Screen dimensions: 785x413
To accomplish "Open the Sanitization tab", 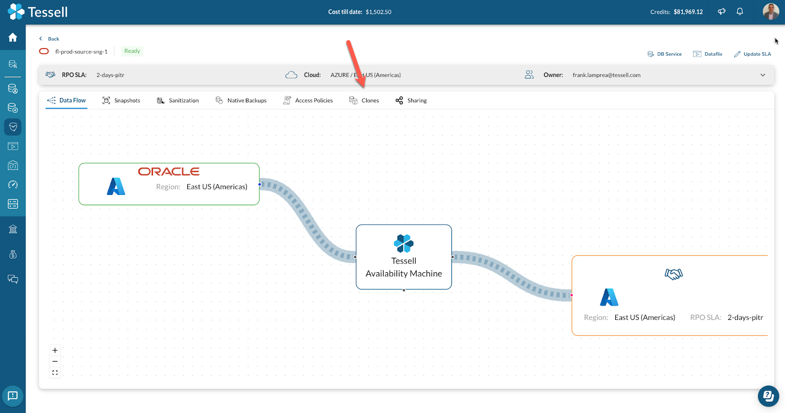I will pos(178,100).
